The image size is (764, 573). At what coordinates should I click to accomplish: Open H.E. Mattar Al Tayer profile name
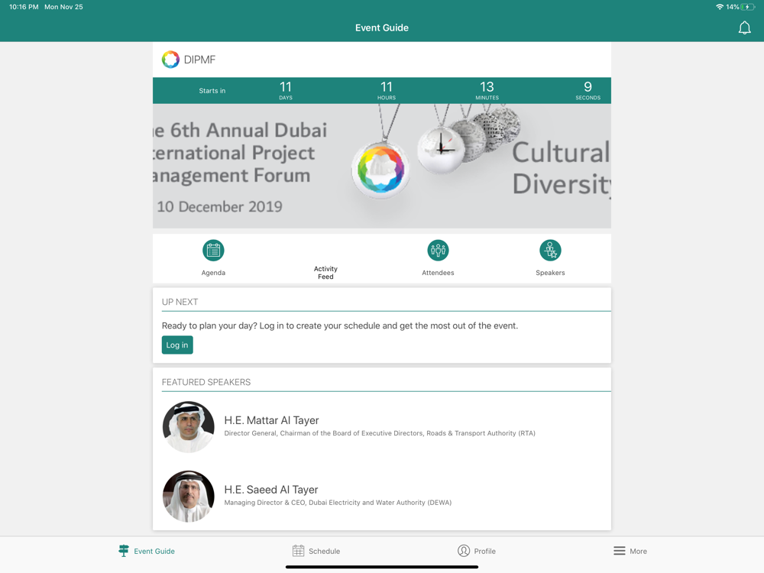[x=271, y=420]
